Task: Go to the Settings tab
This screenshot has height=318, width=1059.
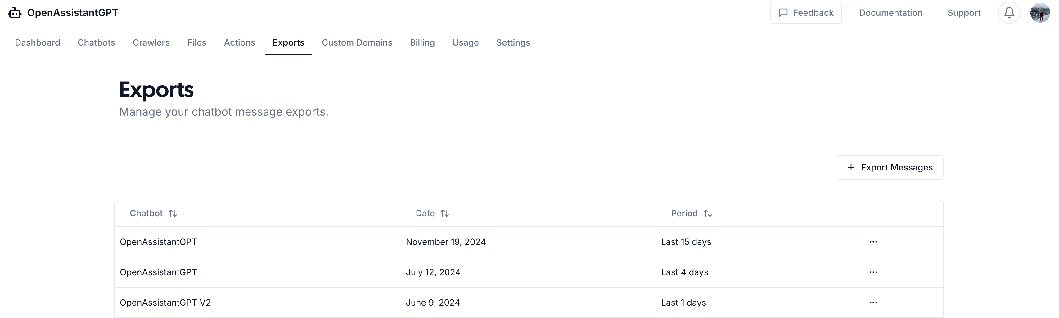Action: point(513,43)
